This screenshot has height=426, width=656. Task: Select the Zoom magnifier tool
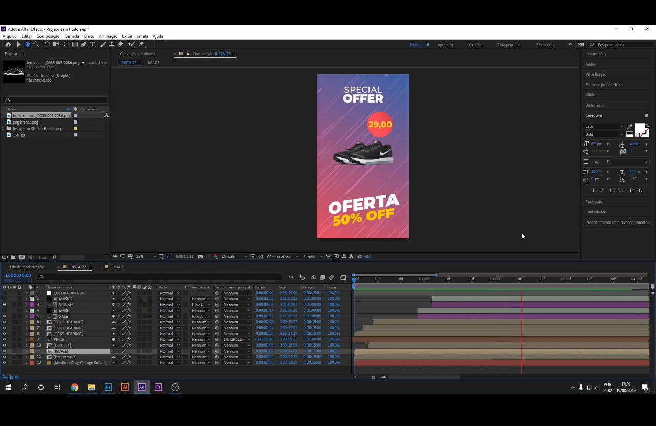pos(36,44)
